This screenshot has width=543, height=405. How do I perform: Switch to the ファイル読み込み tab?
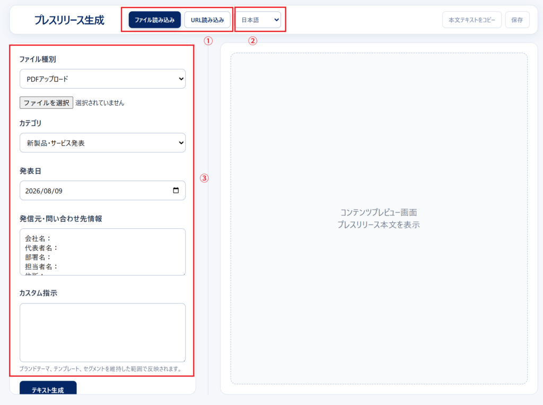click(154, 20)
